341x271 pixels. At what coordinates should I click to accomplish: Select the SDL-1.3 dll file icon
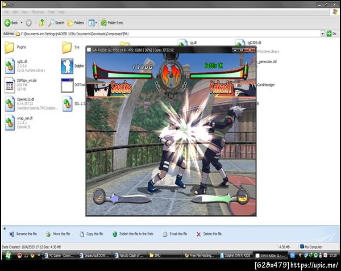click(68, 104)
